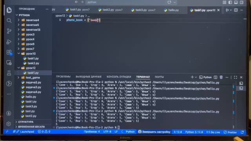Open editor more actions menu

[242, 10]
